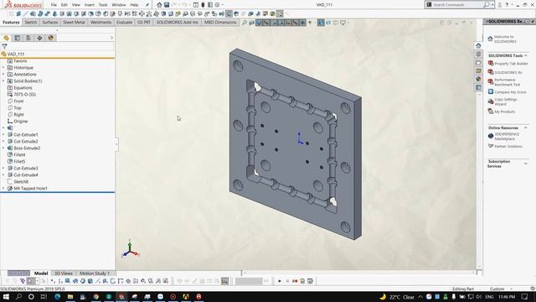536x302 pixels.
Task: Open SOLIDWORKS Rx link
Action: click(508, 73)
